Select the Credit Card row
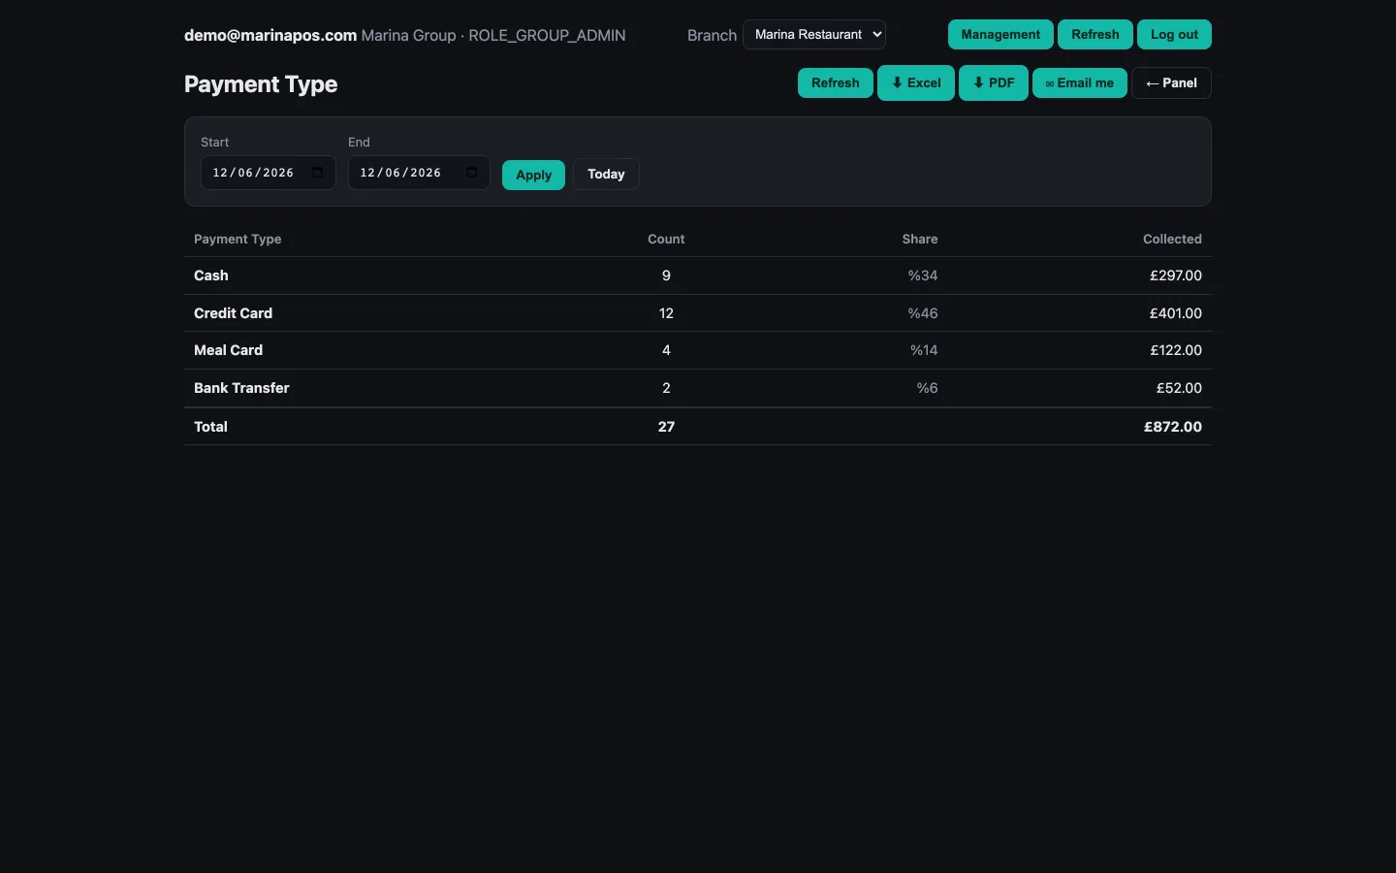 pos(698,313)
